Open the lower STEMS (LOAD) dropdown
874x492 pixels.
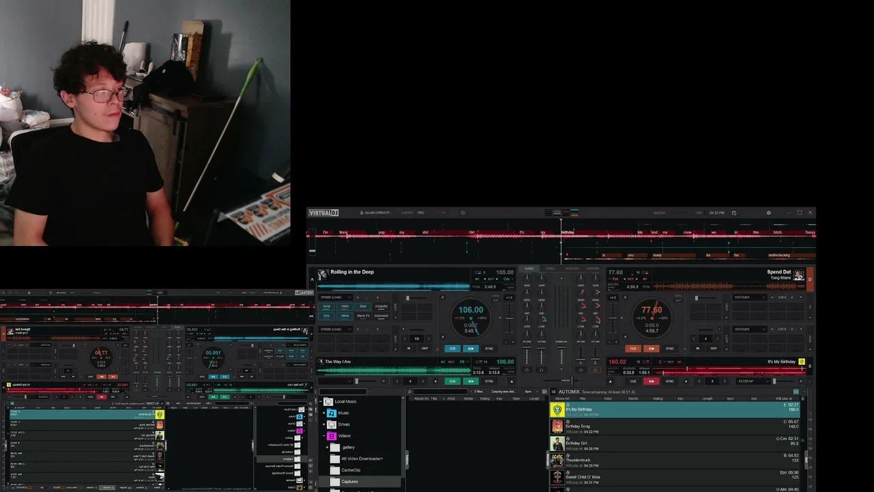coord(335,329)
